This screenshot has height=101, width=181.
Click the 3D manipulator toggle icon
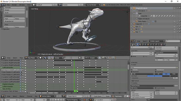tap(53, 58)
